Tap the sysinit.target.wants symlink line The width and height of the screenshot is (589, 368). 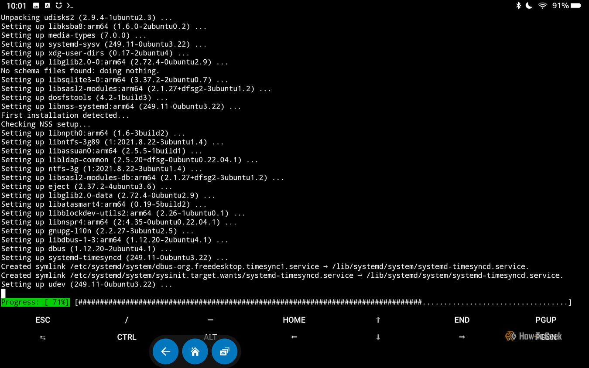(282, 276)
